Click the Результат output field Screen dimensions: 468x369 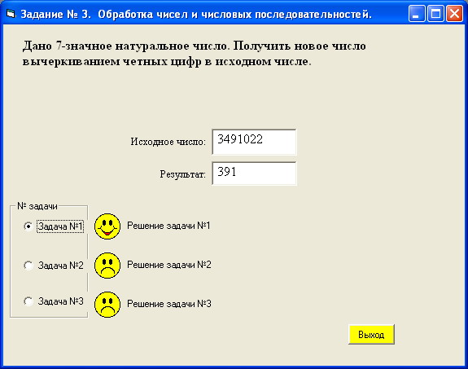tap(254, 174)
